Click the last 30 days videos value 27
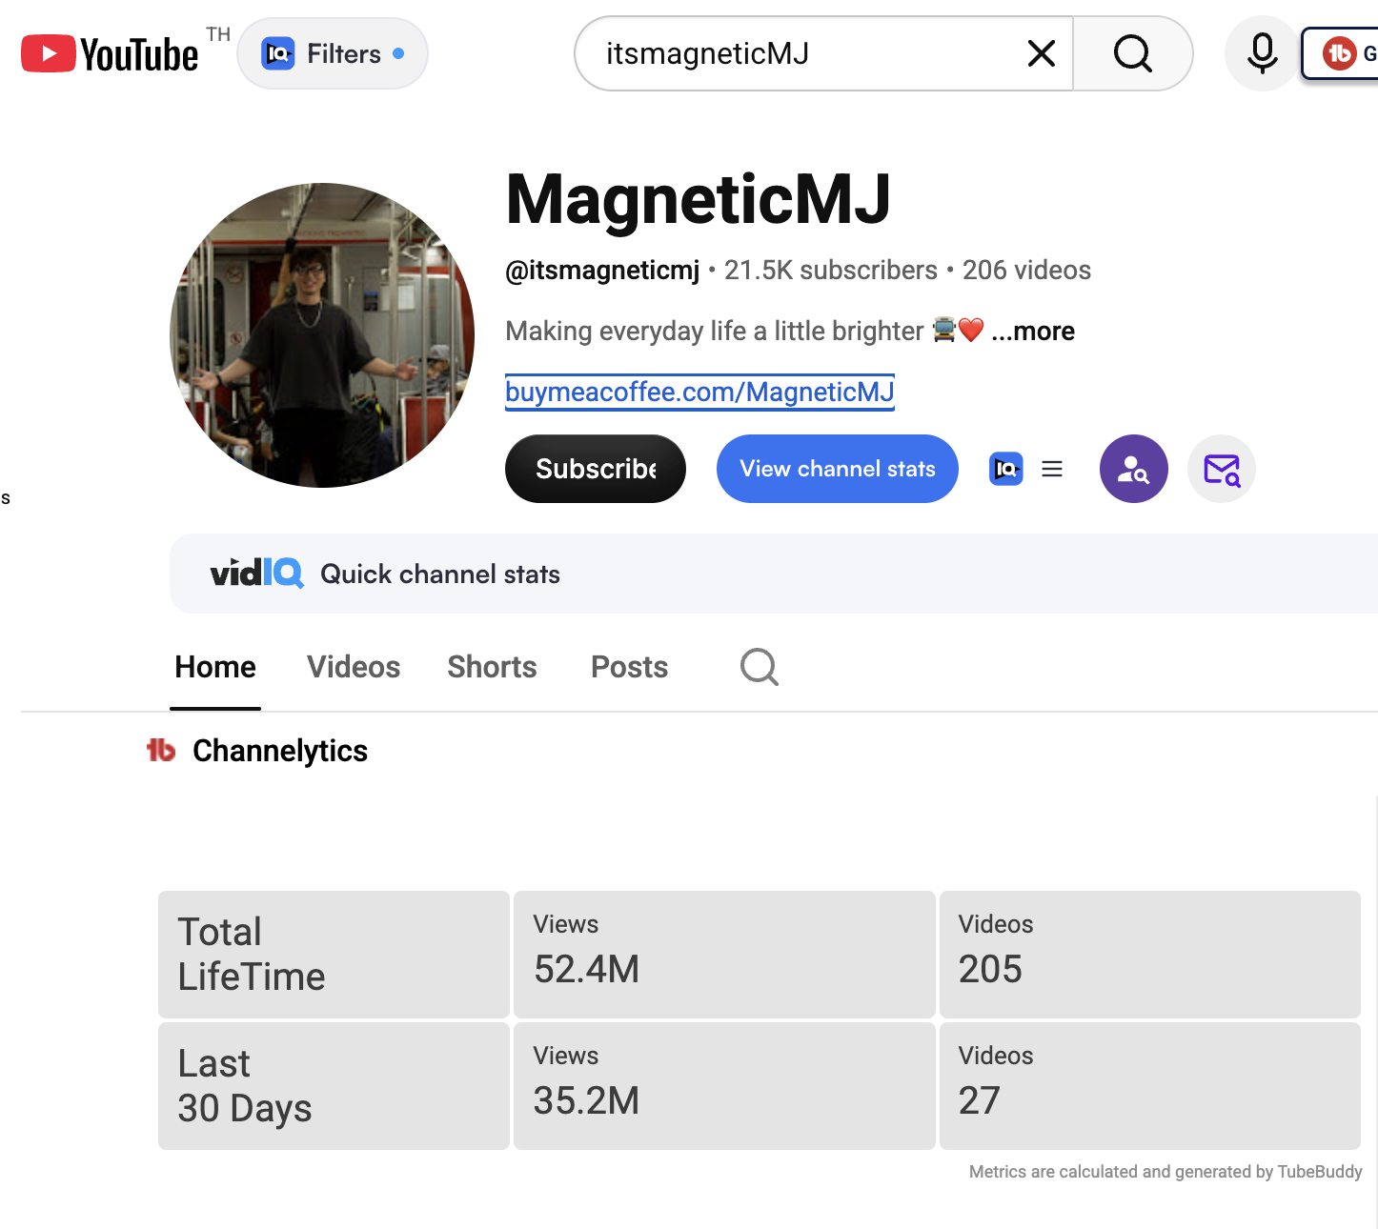 [980, 1100]
